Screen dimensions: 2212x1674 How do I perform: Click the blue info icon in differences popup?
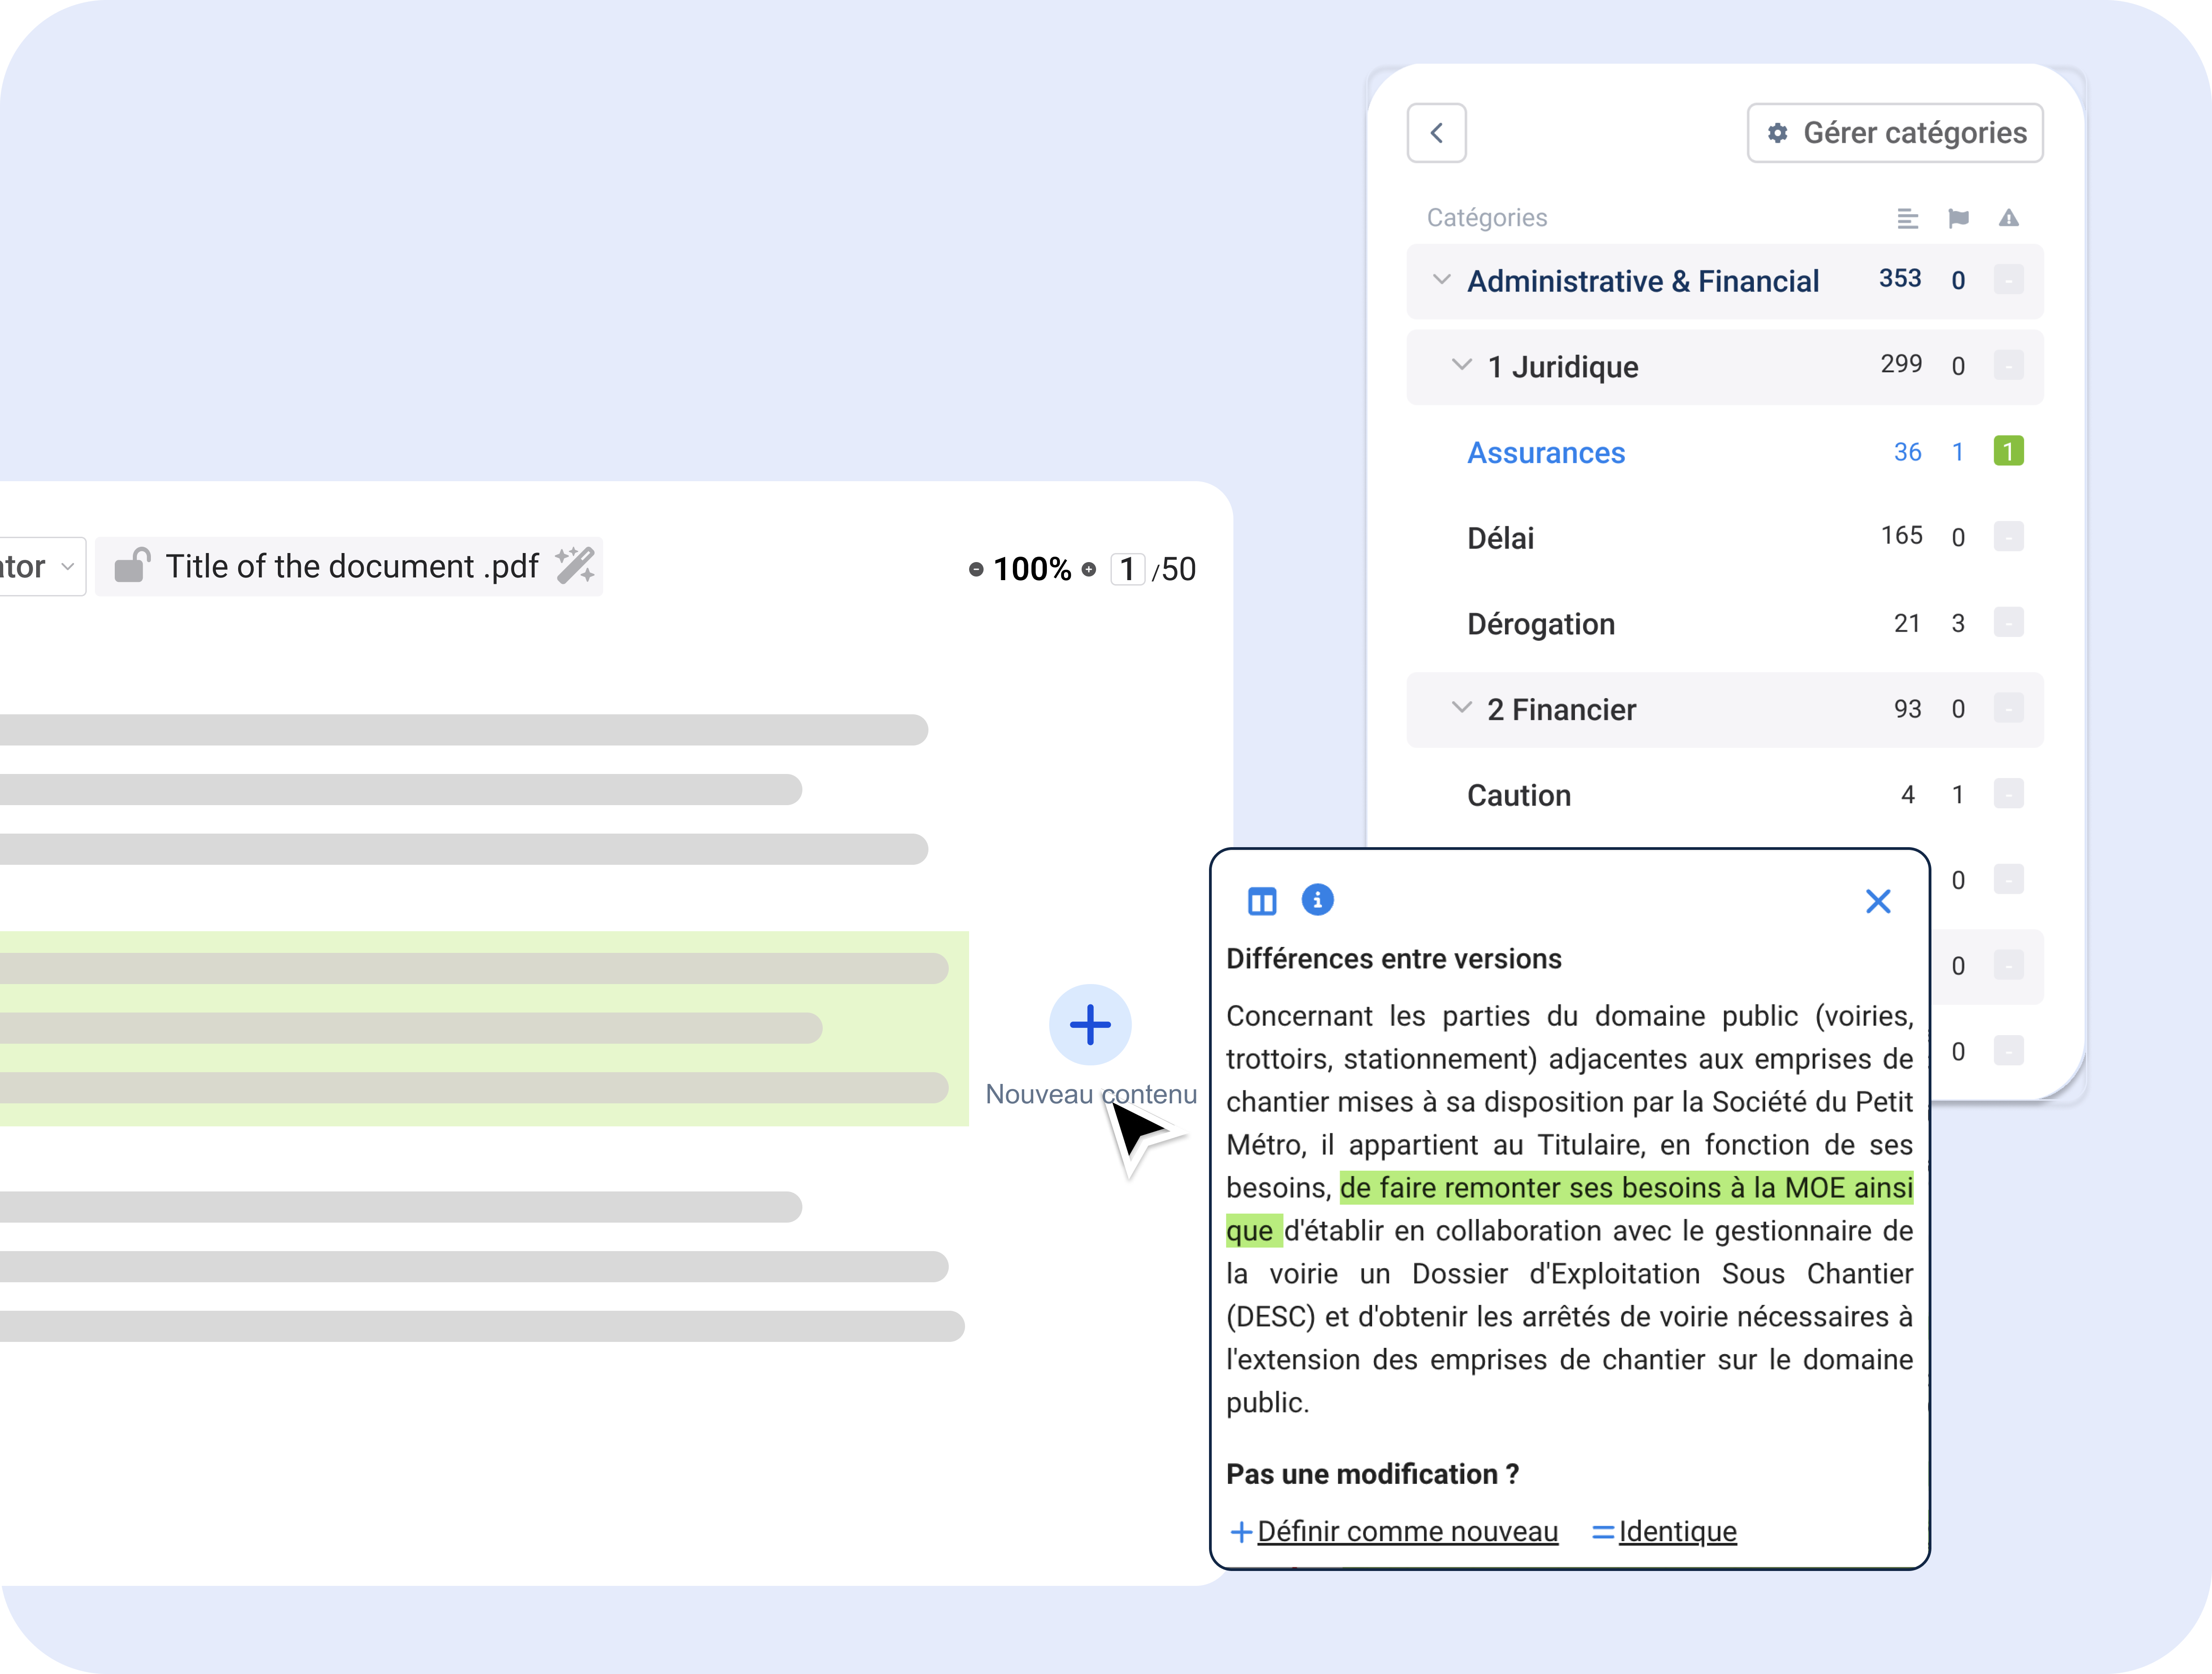1317,900
